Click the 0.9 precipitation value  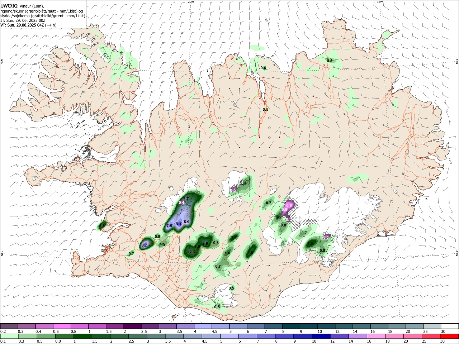coord(162,245)
